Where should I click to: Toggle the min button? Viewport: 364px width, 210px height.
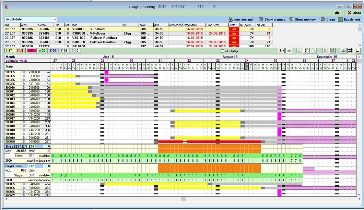point(289,51)
